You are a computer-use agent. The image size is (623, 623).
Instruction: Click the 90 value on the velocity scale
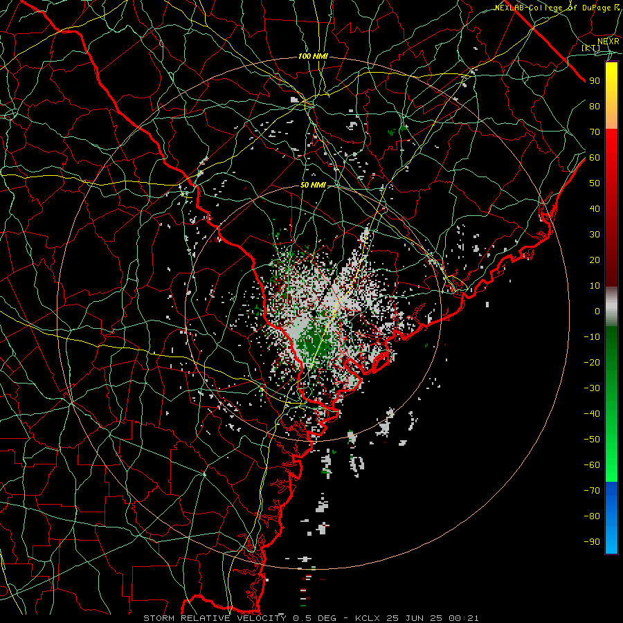tap(595, 81)
